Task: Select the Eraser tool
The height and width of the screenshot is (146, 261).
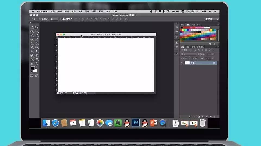Action: point(32,47)
